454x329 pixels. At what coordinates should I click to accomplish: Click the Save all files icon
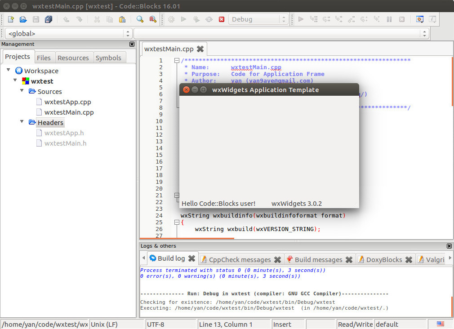point(49,19)
